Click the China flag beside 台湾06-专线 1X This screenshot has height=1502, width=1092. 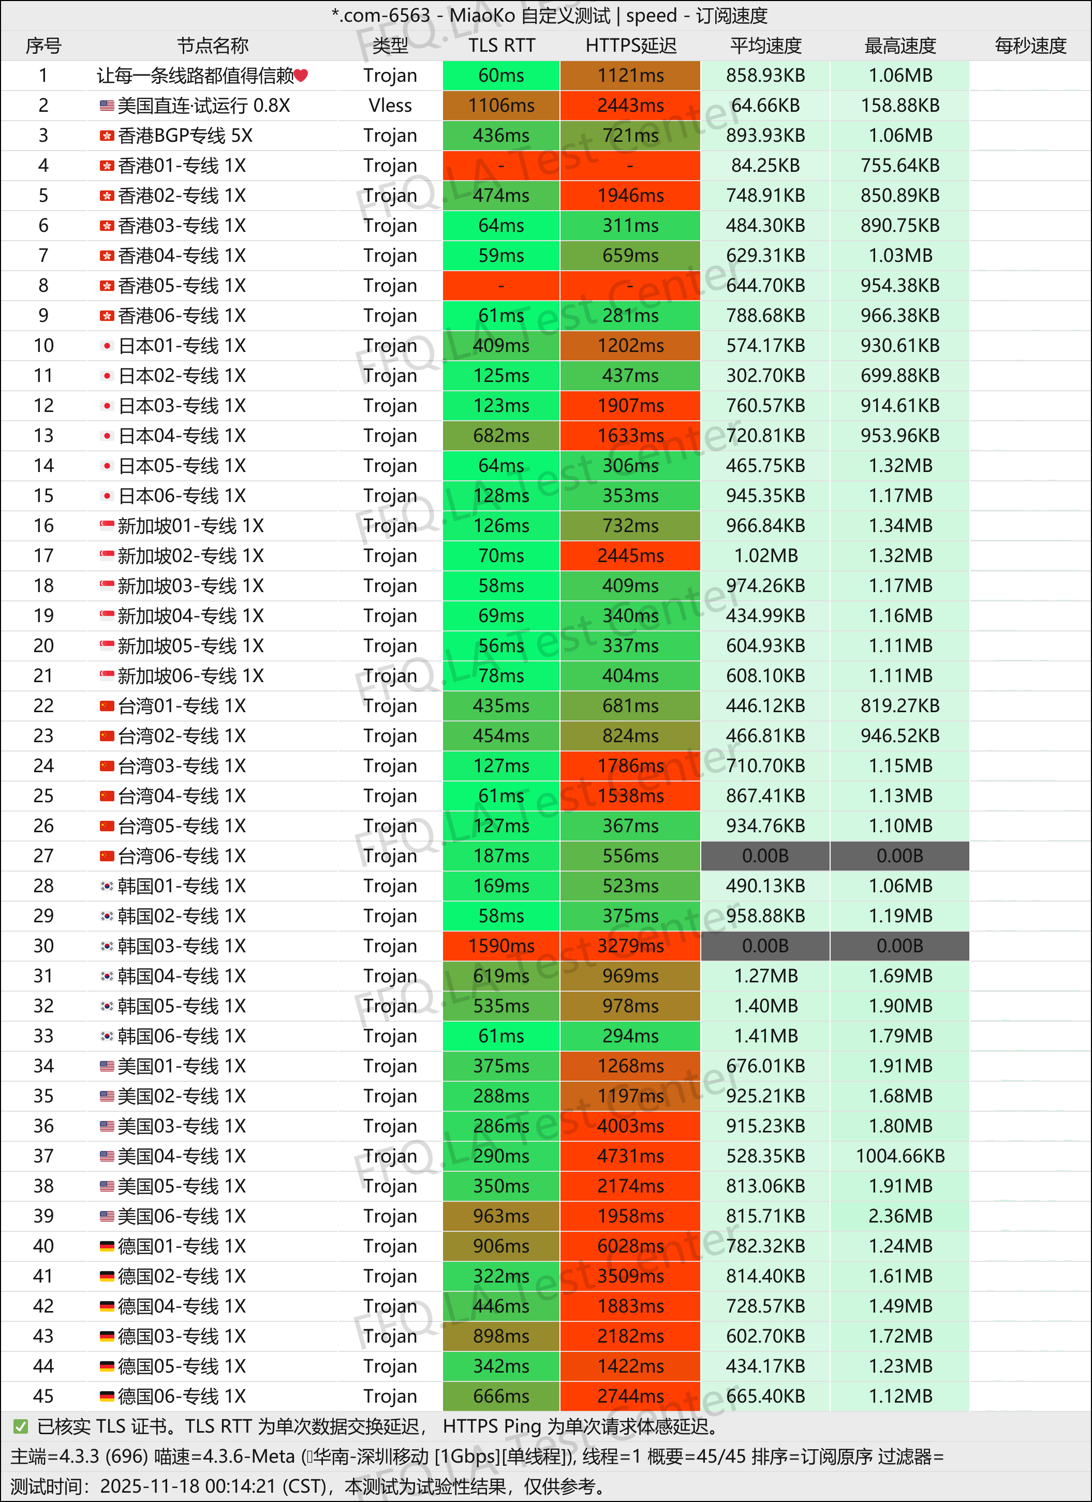pos(107,856)
